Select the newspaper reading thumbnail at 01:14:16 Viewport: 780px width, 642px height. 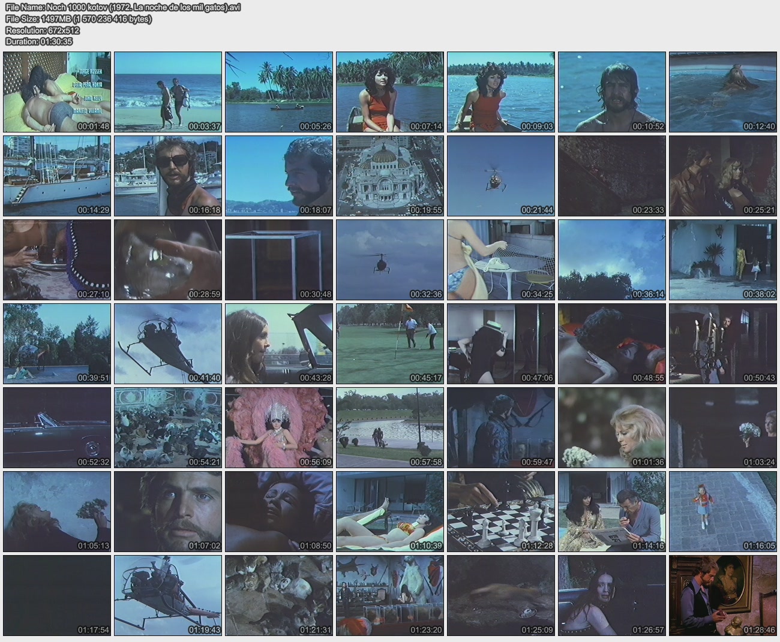point(612,511)
